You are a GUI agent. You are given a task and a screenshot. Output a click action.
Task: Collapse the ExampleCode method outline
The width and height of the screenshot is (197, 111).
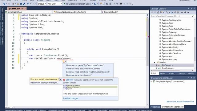pos(20,49)
